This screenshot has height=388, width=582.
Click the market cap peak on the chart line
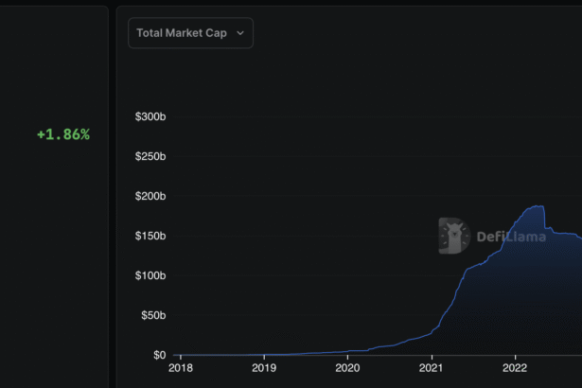[x=538, y=206]
